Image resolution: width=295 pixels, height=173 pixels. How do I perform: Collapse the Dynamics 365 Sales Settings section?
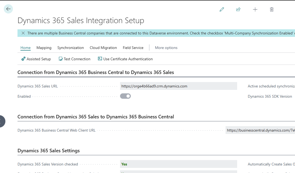pyautogui.click(x=48, y=151)
